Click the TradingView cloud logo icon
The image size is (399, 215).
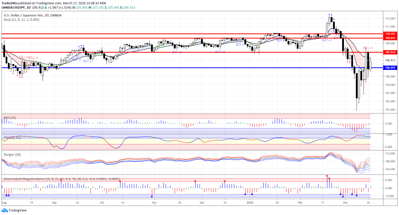[5, 210]
